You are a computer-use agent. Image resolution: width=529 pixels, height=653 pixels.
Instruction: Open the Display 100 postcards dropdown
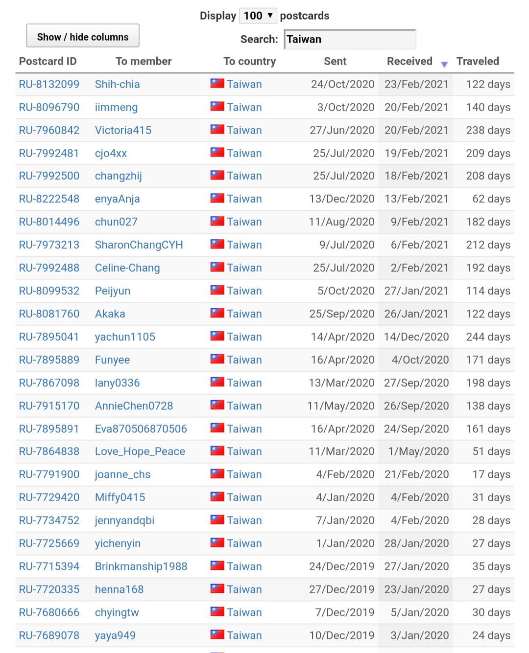click(x=258, y=16)
